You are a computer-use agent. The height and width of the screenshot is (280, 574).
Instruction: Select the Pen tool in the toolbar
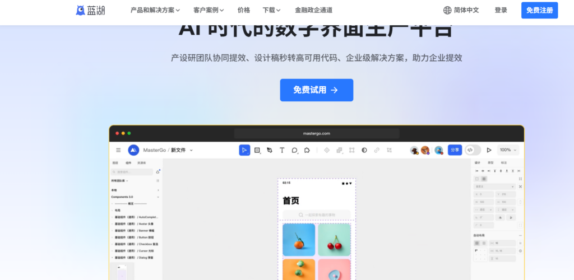coord(270,150)
